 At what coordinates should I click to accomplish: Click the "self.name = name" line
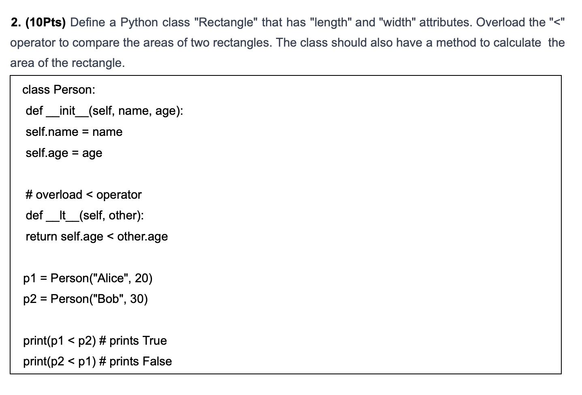74,132
